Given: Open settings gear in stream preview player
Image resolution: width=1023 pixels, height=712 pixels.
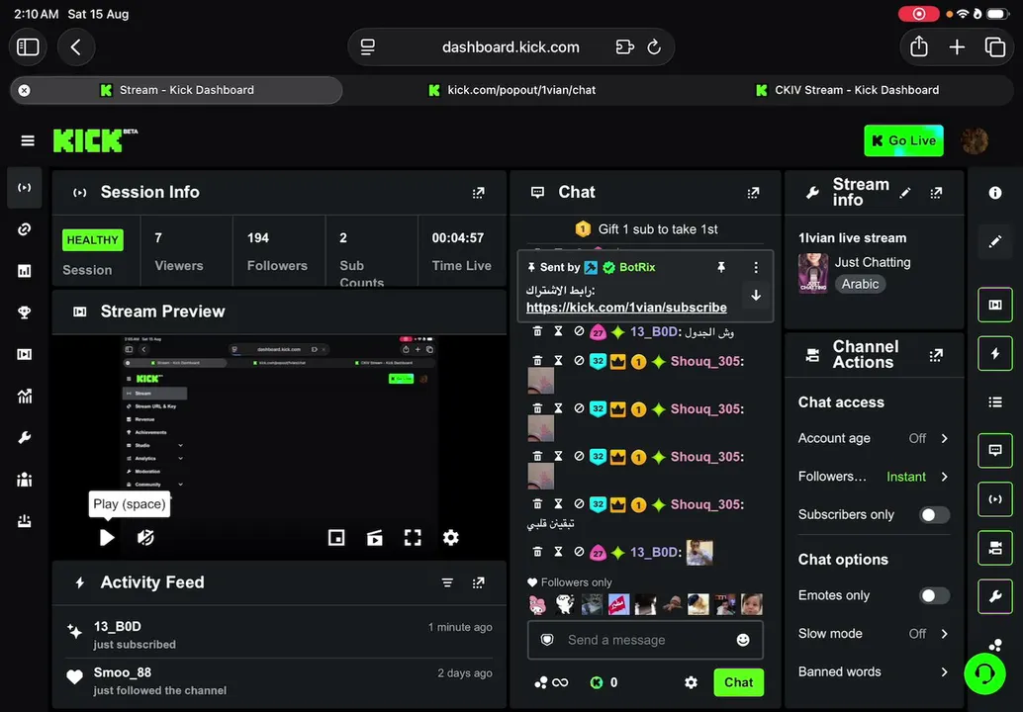Looking at the screenshot, I should (451, 537).
